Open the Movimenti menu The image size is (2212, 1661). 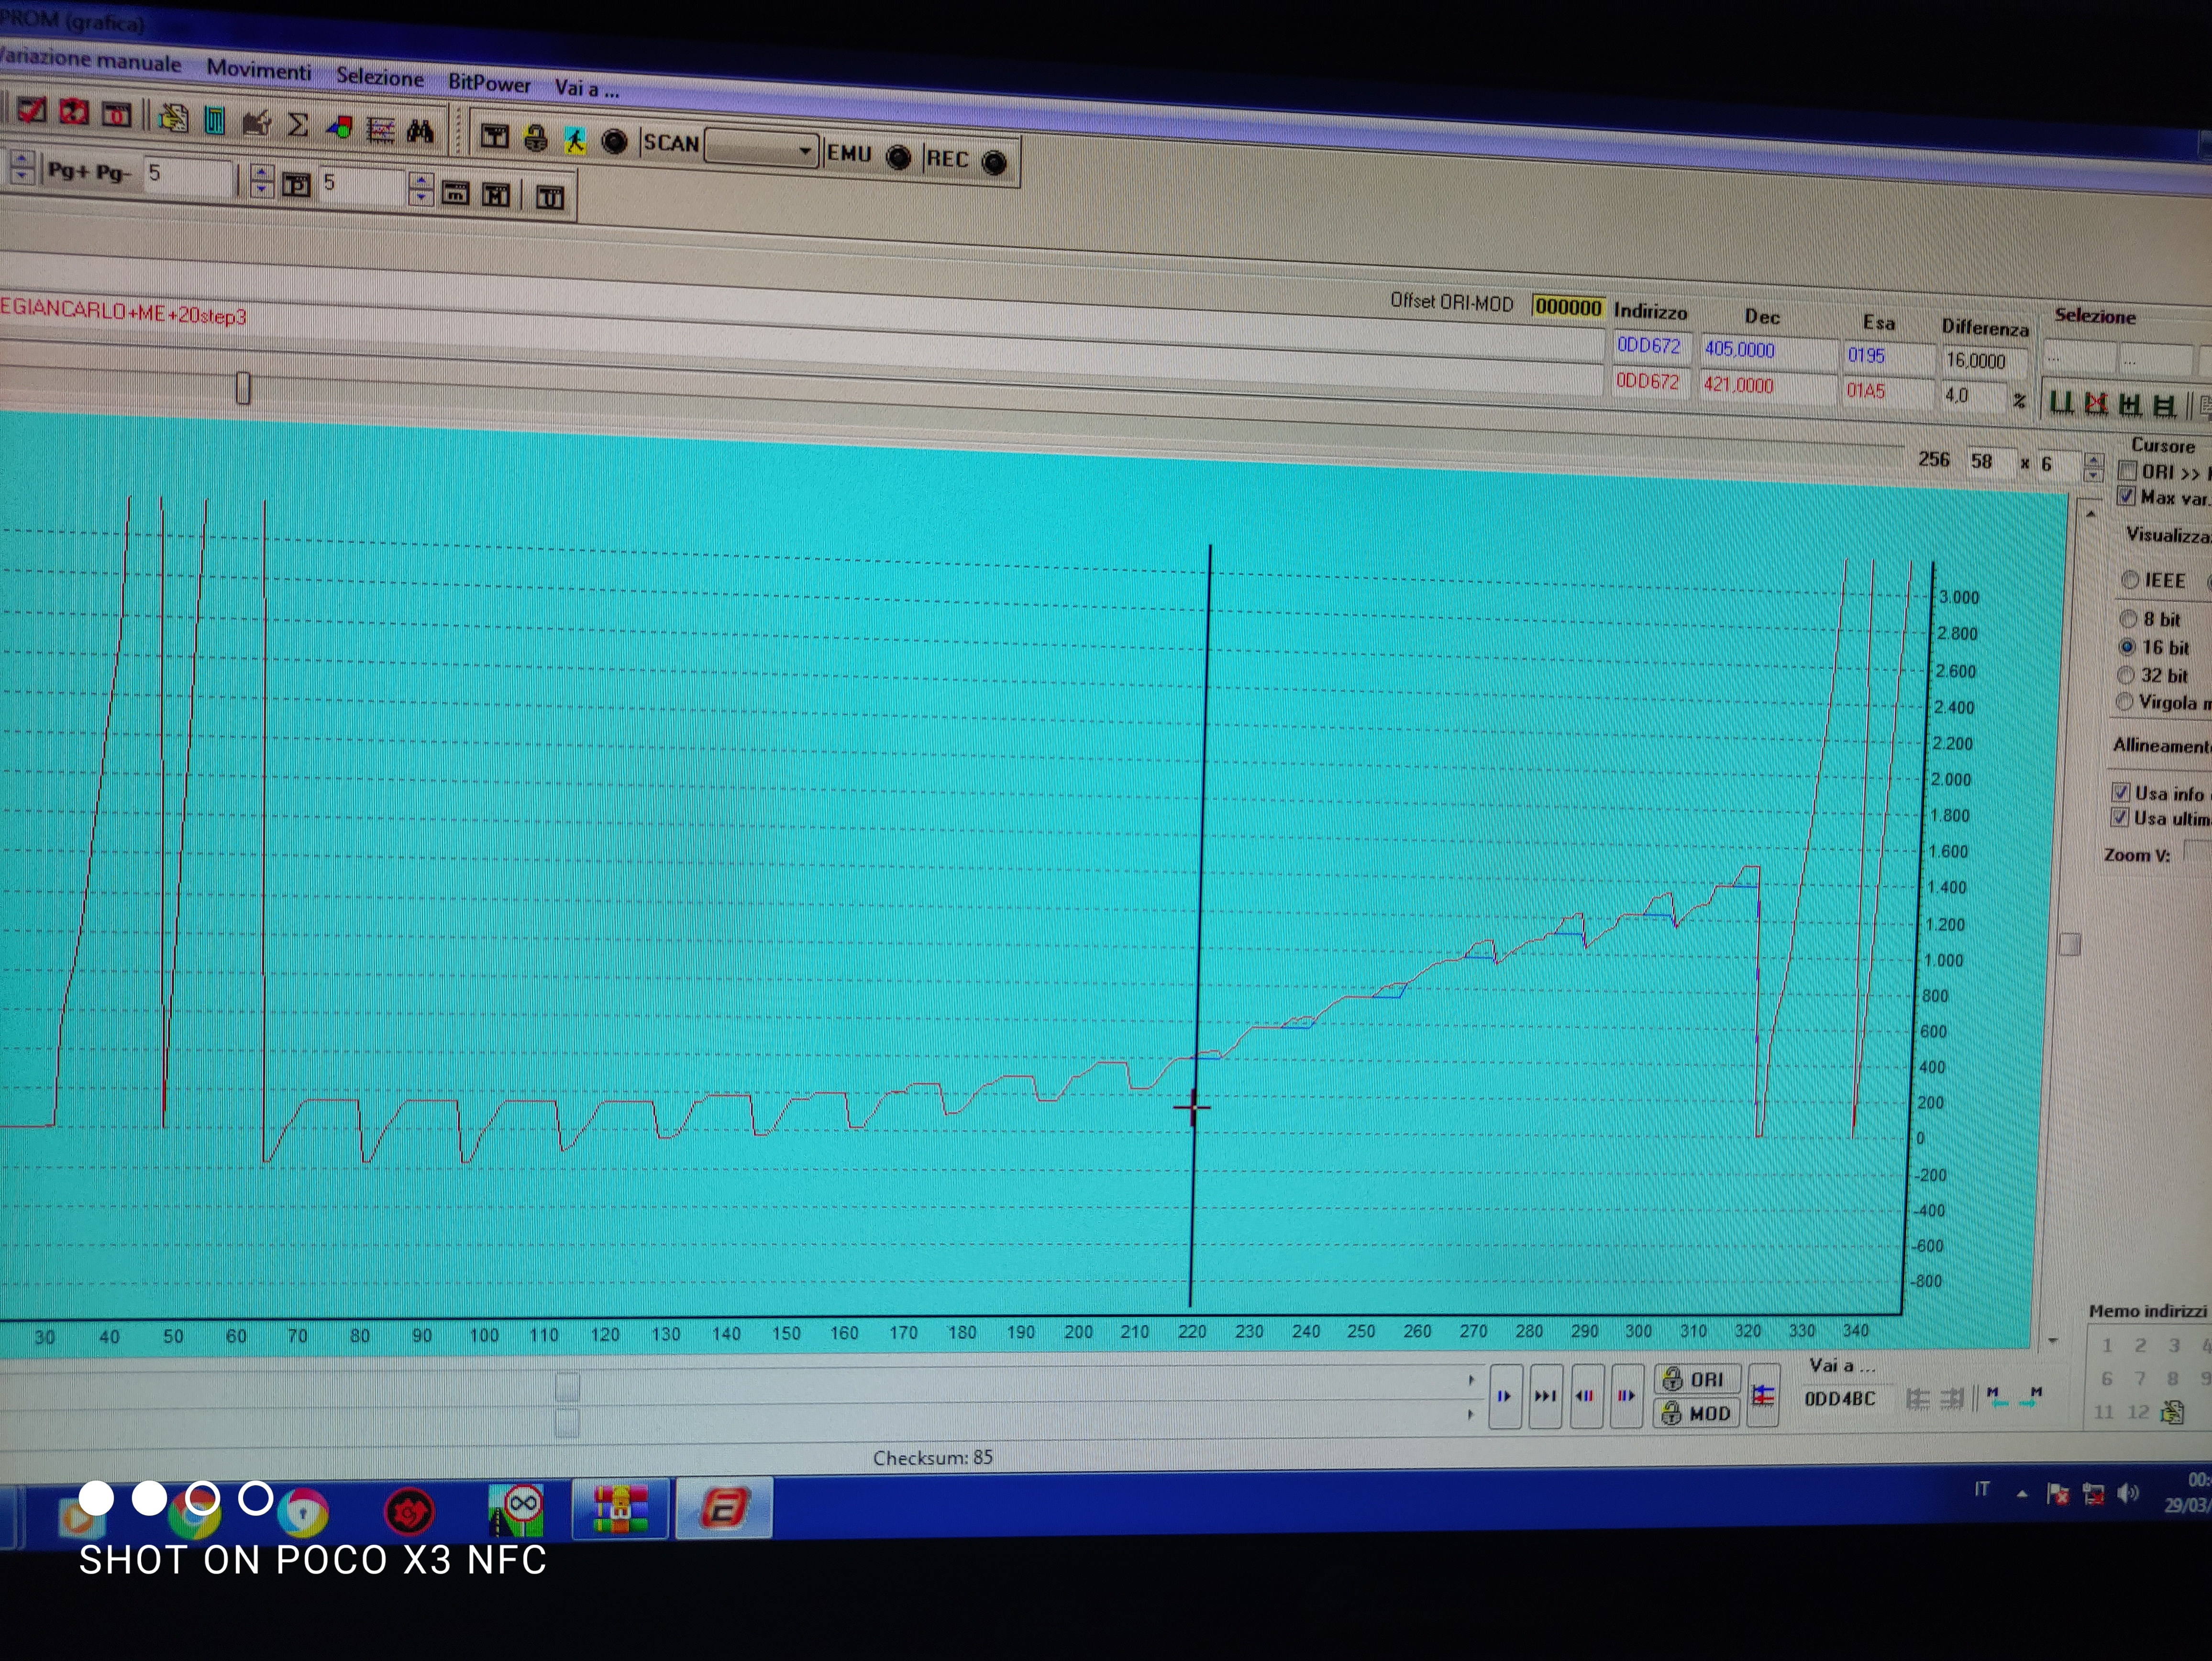pos(258,70)
